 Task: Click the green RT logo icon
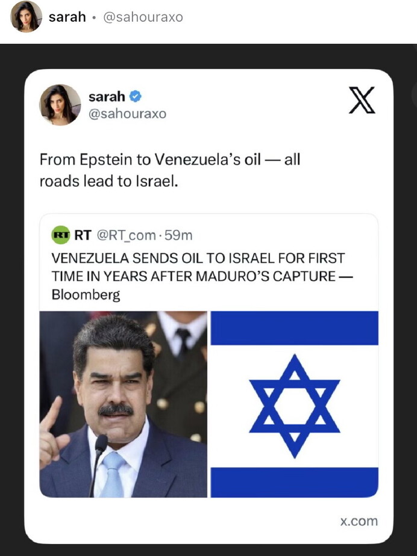(61, 235)
